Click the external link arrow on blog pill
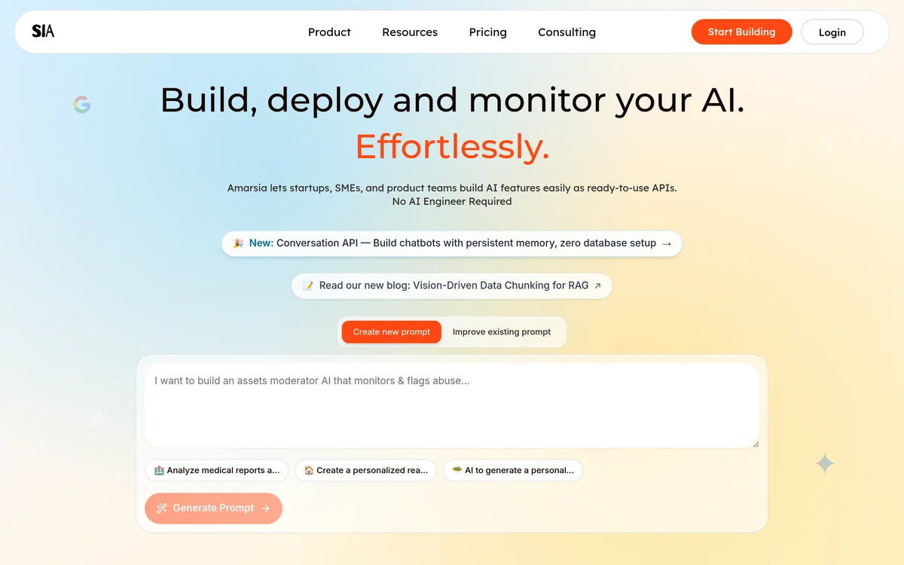Image resolution: width=904 pixels, height=565 pixels. pos(599,285)
